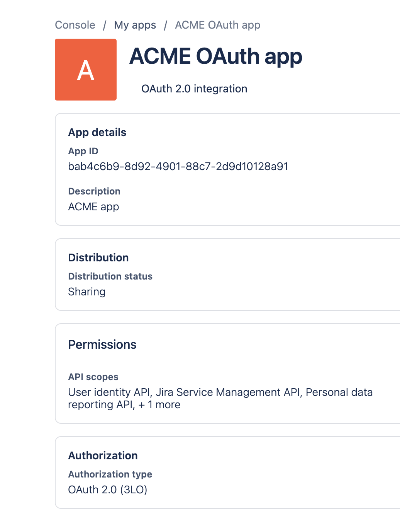
Task: Click the ACME OAuth app page title
Action: click(x=215, y=56)
